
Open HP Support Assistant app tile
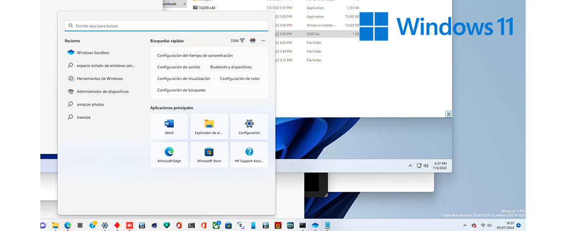tap(249, 155)
